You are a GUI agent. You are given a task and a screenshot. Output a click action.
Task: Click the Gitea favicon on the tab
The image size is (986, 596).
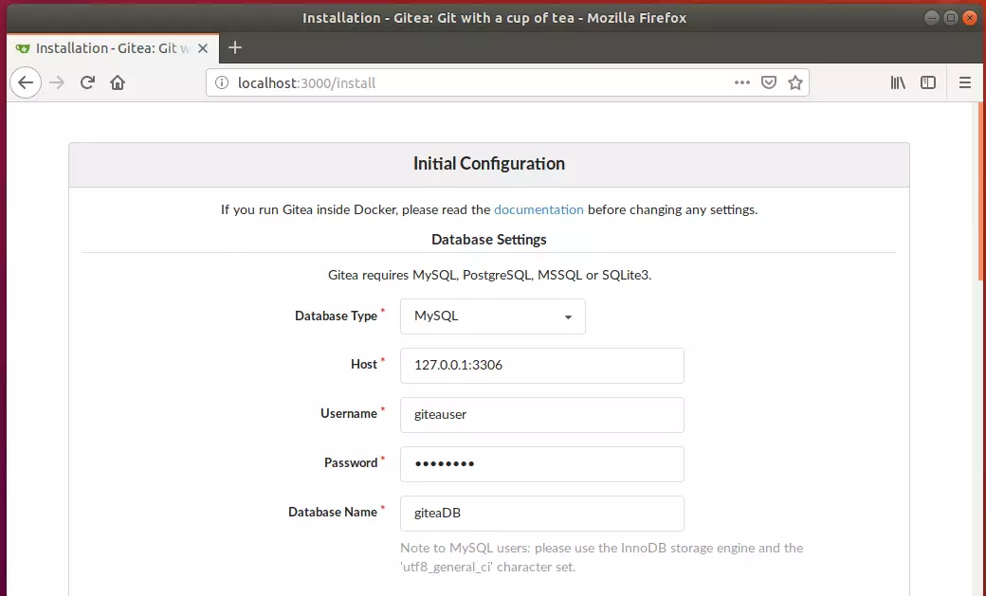tap(23, 48)
